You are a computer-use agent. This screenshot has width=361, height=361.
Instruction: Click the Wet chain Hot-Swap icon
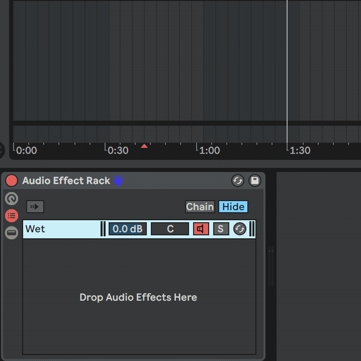point(240,229)
